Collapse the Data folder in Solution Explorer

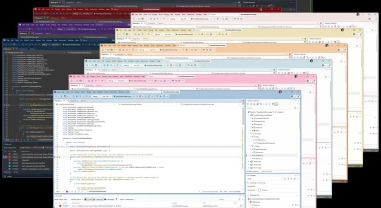point(252,137)
